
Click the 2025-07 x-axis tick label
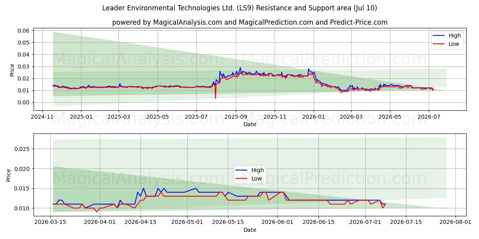tap(196, 117)
